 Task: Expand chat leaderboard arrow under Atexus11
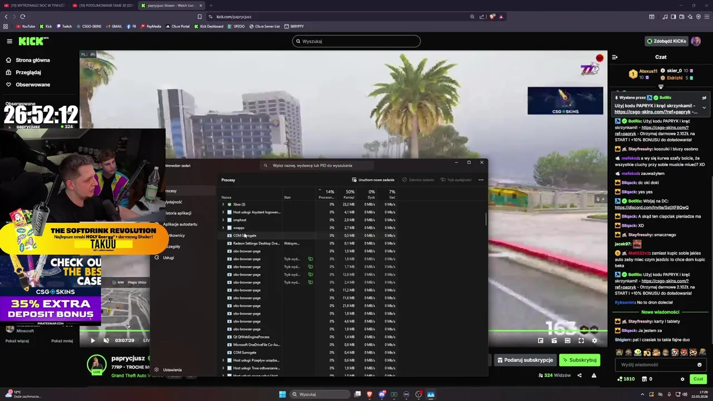point(661,87)
